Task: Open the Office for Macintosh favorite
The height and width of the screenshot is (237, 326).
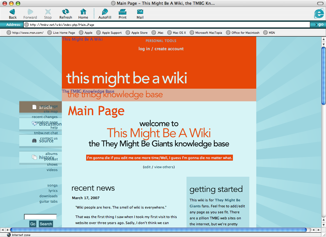Action: 243,33
